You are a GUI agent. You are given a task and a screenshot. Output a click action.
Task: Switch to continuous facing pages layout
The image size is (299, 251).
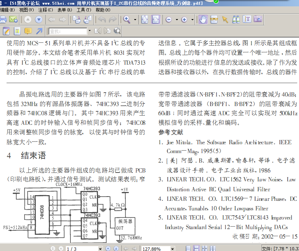point(205,248)
